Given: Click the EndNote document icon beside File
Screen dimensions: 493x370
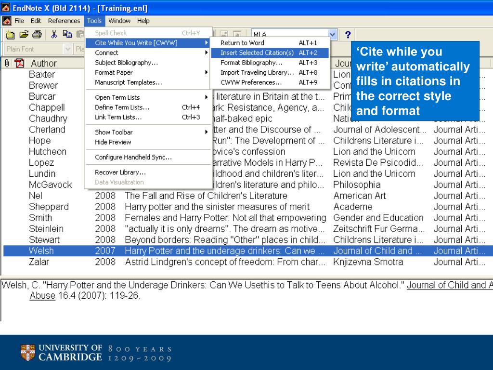Looking at the screenshot, I should [x=7, y=21].
